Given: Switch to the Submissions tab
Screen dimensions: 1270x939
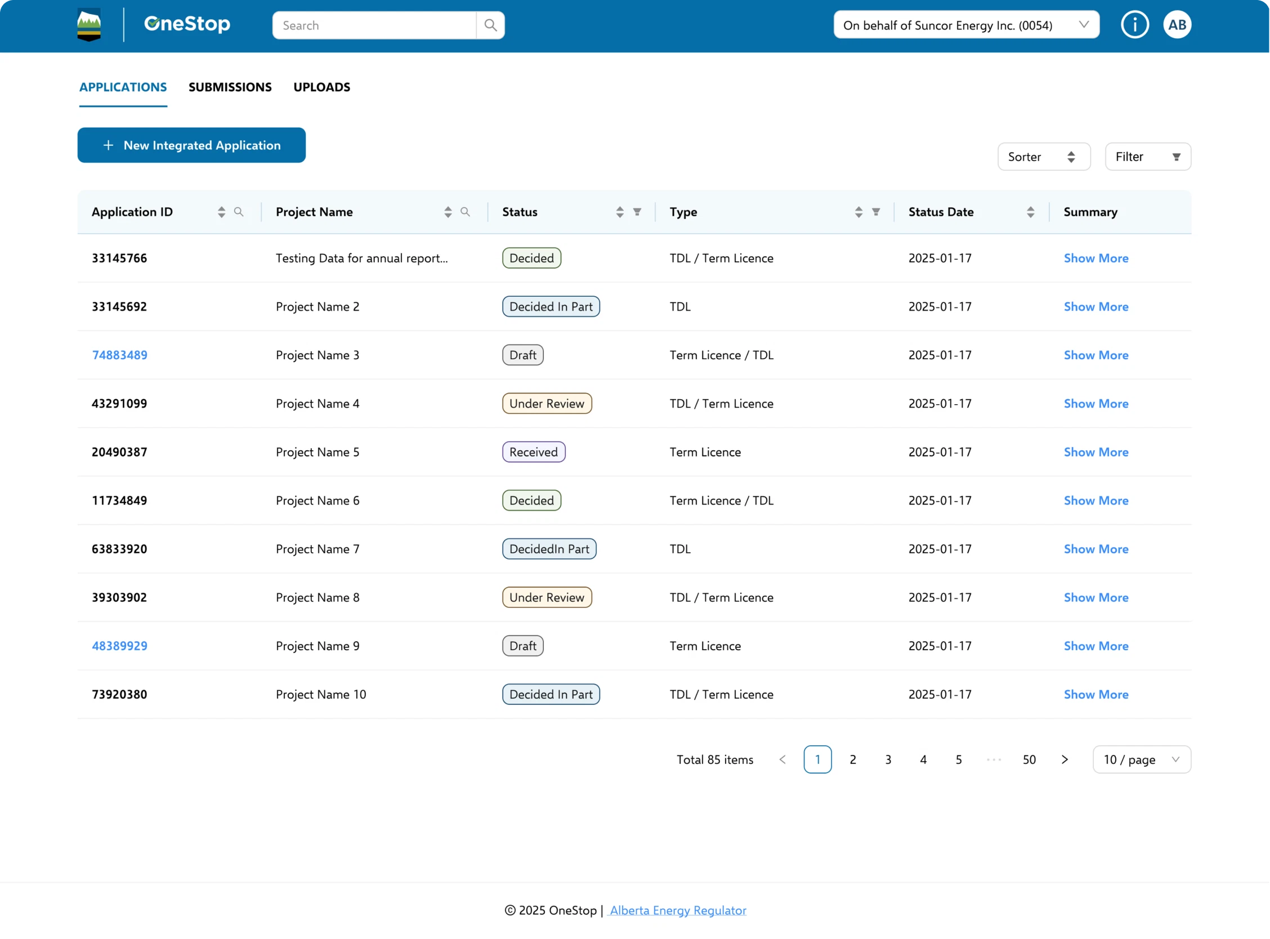Looking at the screenshot, I should click(x=230, y=87).
